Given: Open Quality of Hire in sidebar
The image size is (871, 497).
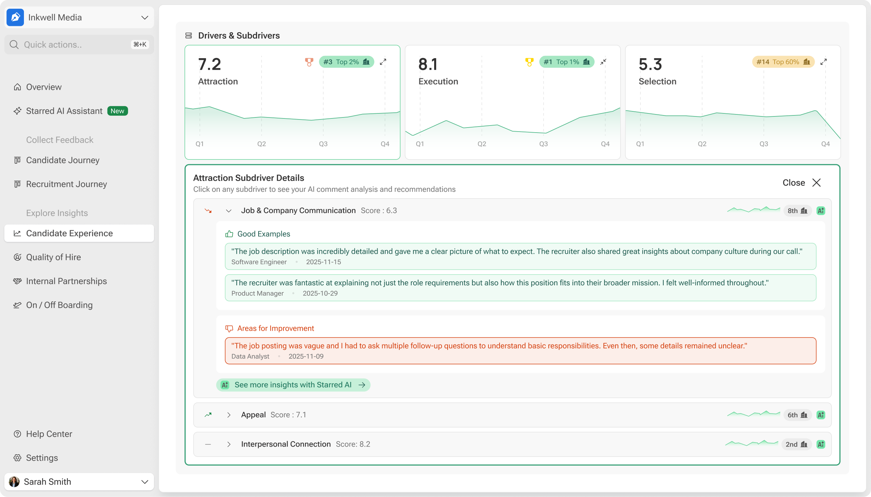Looking at the screenshot, I should 53,257.
